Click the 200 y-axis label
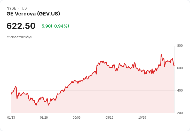The height and width of the screenshot is (131, 190). [180, 113]
